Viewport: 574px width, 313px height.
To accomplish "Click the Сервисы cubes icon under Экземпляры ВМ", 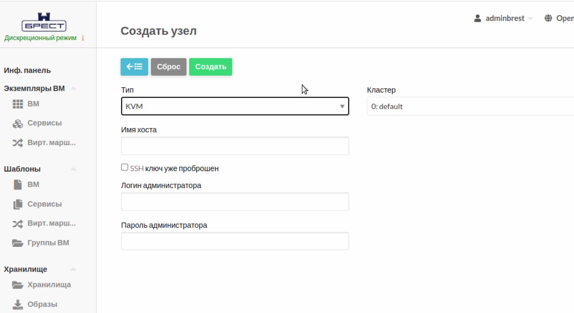I will [x=18, y=123].
